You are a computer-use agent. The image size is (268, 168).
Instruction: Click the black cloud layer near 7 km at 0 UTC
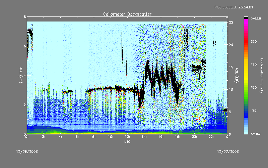(30, 32)
